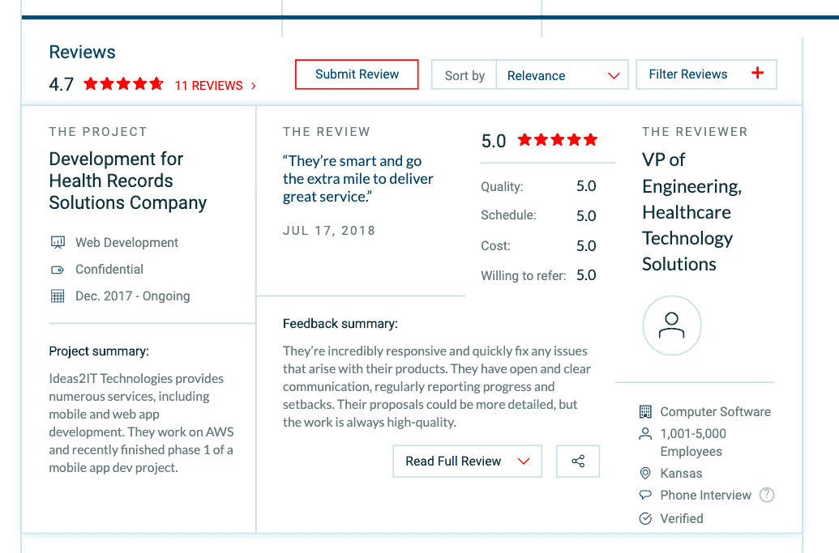This screenshot has height=553, width=839.
Task: Click THE REVIEW column heading
Action: pyautogui.click(x=327, y=132)
